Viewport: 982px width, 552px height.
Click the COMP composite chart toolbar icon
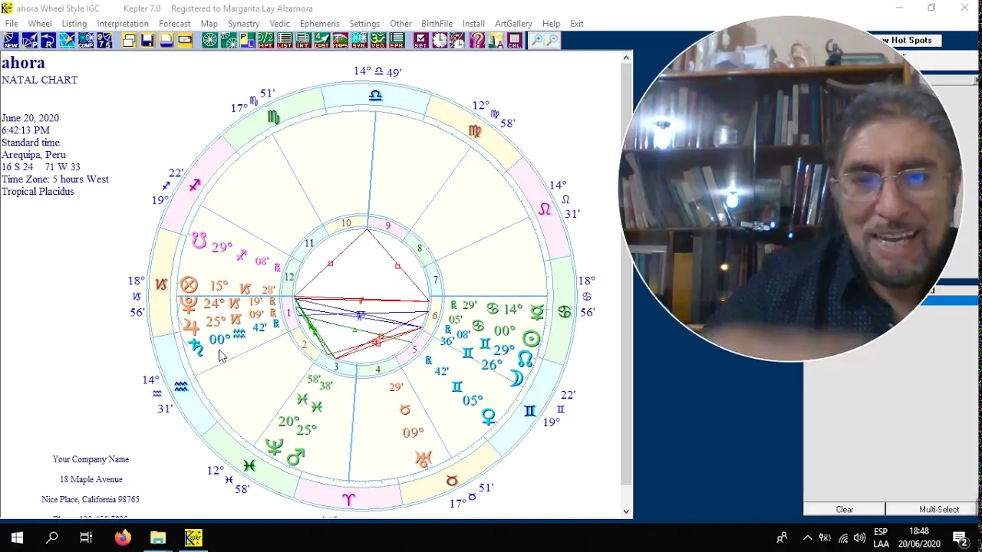[86, 40]
